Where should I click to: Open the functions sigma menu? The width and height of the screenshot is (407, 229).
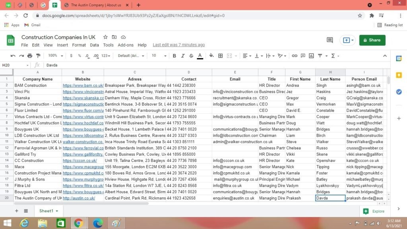(333, 56)
